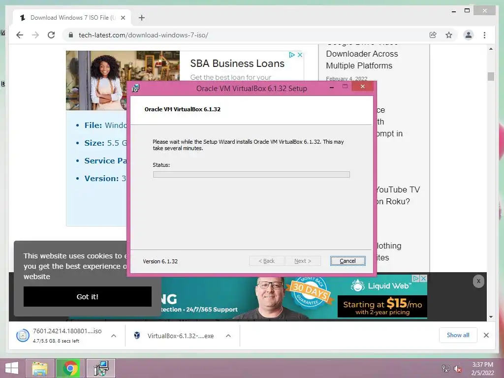The height and width of the screenshot is (378, 504).
Task: Open the Downloader Across Multiple Platforms article
Action: 362,60
